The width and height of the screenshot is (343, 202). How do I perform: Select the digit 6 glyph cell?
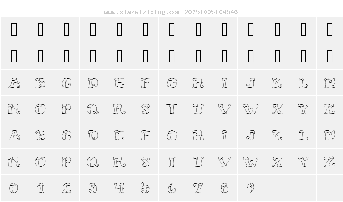[x=172, y=188]
